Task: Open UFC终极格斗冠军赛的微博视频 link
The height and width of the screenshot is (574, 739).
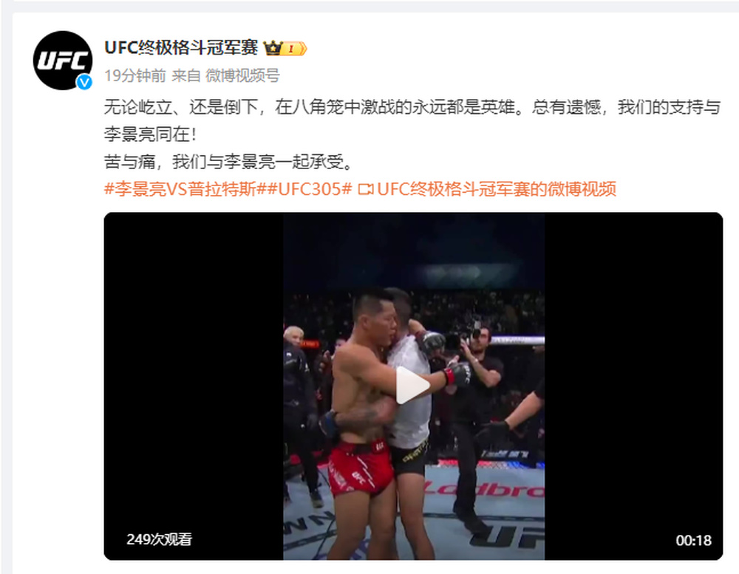Action: click(x=497, y=189)
